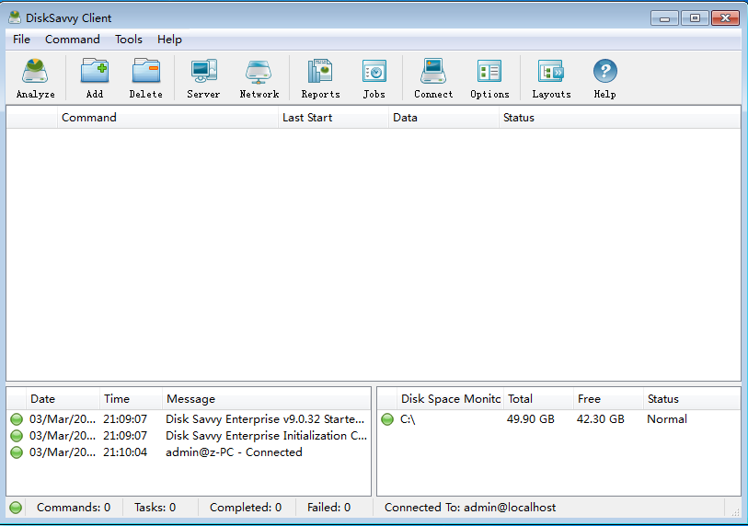Image resolution: width=748 pixels, height=526 pixels.
Task: Click the 42.30 GB free value
Action: tap(600, 419)
